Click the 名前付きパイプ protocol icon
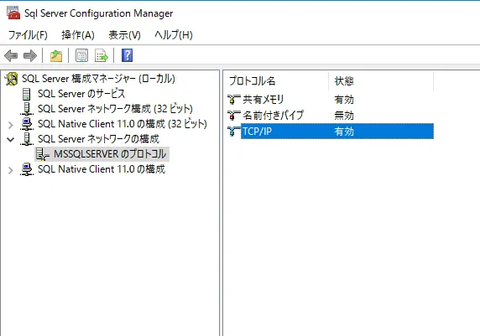Screen dimensions: 480x336 click(x=234, y=116)
